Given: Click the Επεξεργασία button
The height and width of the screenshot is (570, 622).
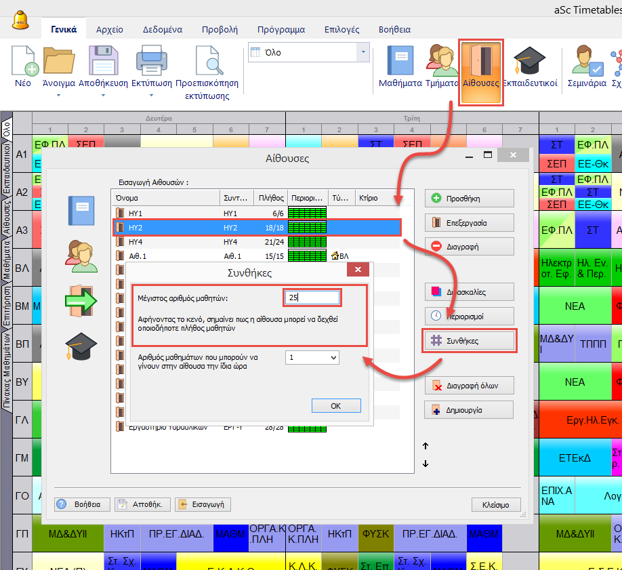Looking at the screenshot, I should (469, 222).
